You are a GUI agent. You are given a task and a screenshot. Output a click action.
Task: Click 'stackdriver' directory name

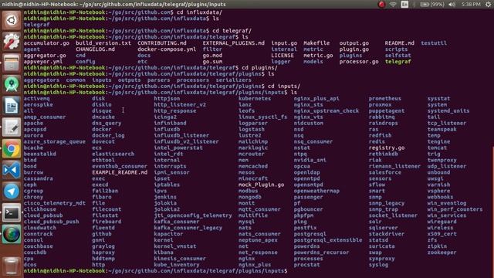(x=387, y=234)
